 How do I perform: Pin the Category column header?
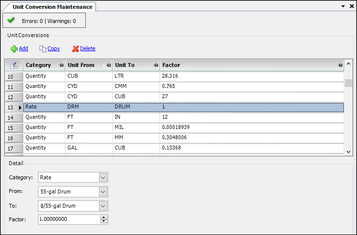(x=61, y=65)
